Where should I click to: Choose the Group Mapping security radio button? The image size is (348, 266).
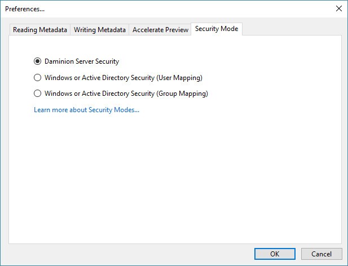(x=38, y=94)
